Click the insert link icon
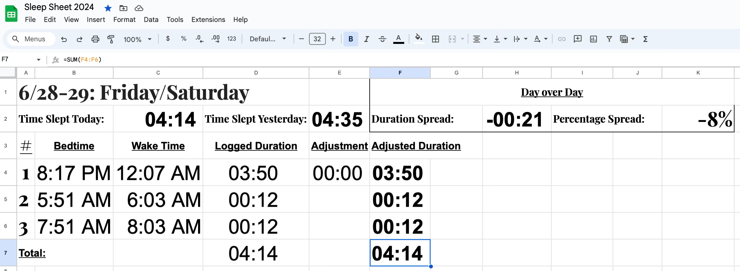The width and height of the screenshot is (740, 271). pyautogui.click(x=562, y=39)
